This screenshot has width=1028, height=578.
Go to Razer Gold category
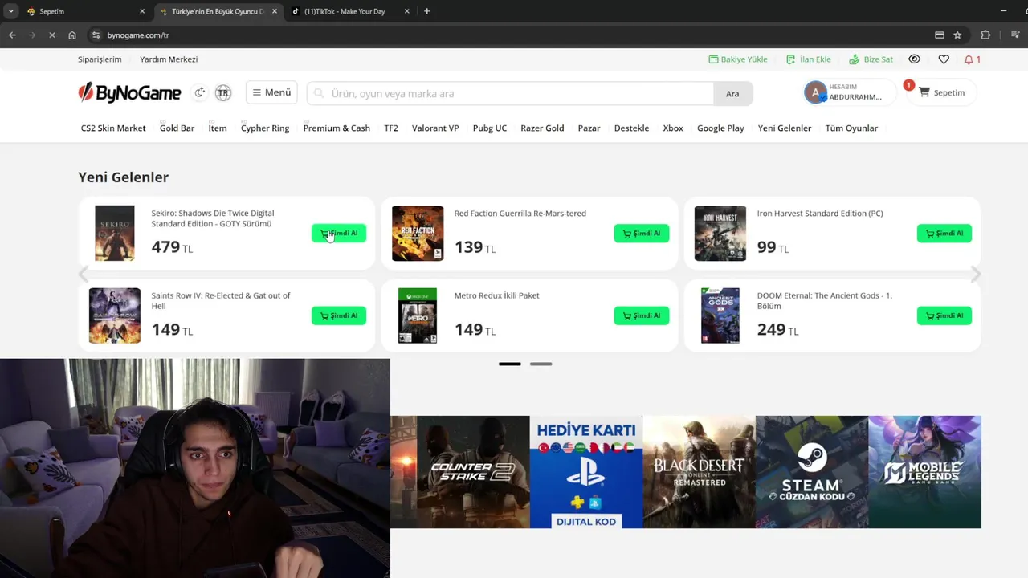542,128
